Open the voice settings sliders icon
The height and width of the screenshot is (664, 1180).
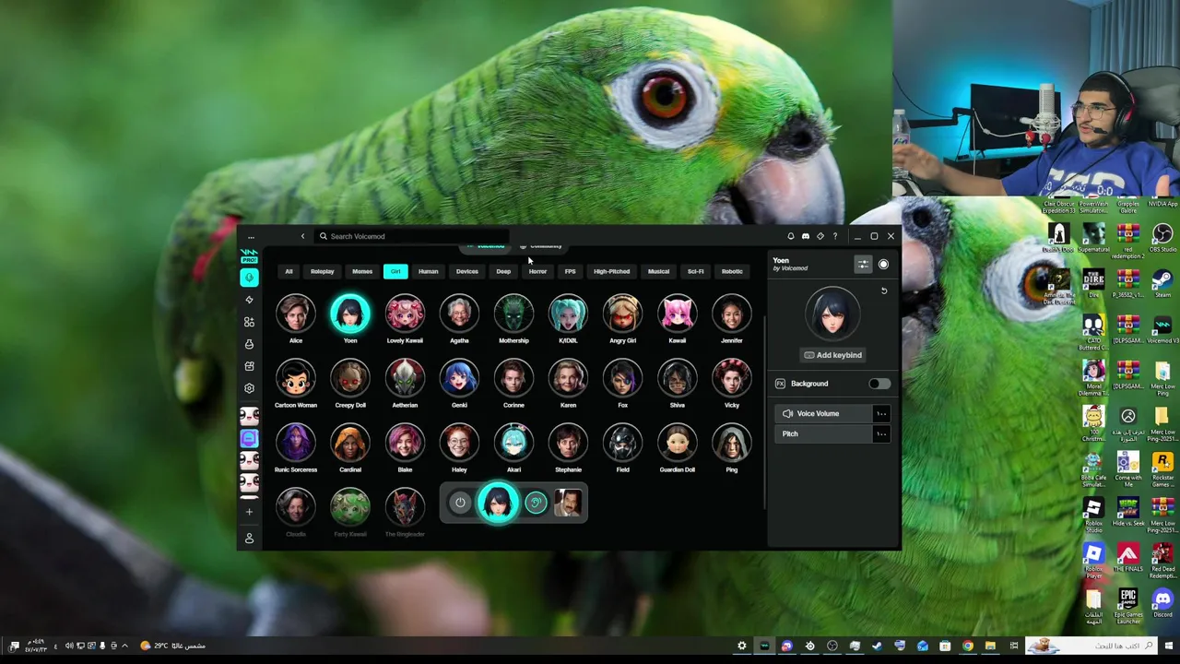(x=863, y=265)
